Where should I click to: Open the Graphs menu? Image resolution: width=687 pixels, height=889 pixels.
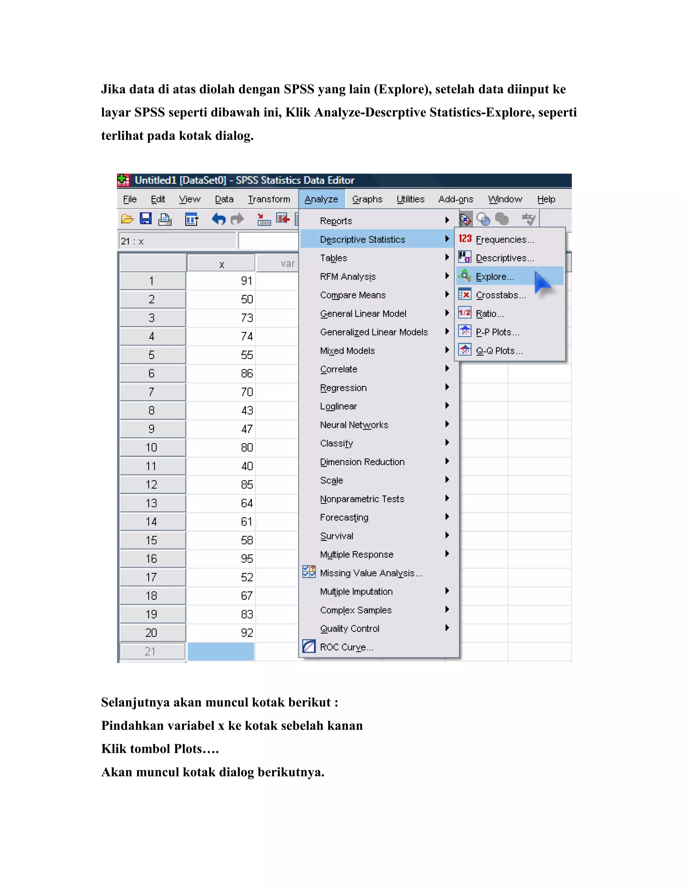pyautogui.click(x=367, y=199)
